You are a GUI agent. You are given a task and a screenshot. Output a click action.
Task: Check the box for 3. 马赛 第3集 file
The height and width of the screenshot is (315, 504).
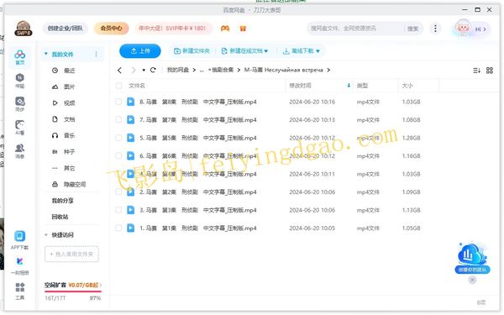[118, 210]
